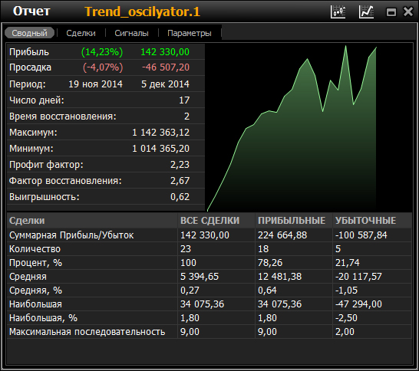Select the ВСЕ СДЕЛКИ column header
419x371 pixels.
[209, 221]
